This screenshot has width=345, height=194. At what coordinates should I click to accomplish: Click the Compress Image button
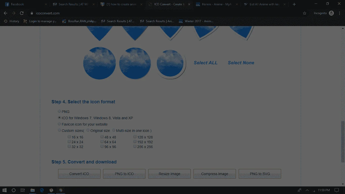click(x=215, y=174)
